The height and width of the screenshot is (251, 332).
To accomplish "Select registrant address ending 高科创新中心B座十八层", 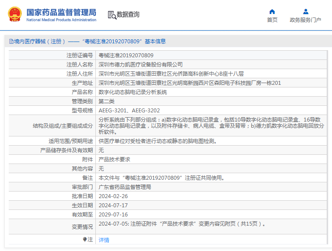I will 171,73.
